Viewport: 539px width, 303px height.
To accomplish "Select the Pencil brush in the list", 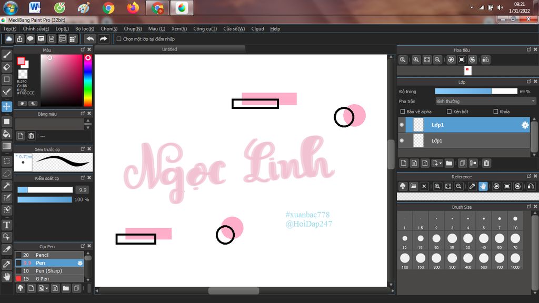I will point(42,255).
